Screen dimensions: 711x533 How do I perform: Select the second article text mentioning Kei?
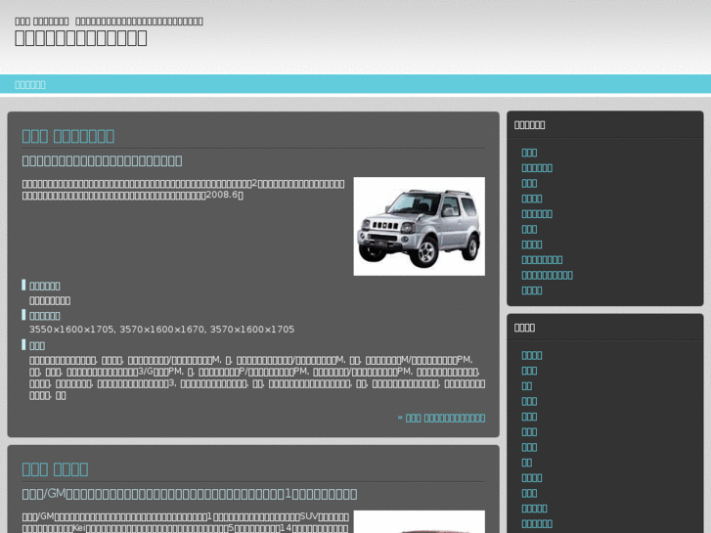(186, 522)
